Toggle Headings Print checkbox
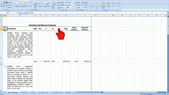169x95 pixels. click(x=83, y=8)
